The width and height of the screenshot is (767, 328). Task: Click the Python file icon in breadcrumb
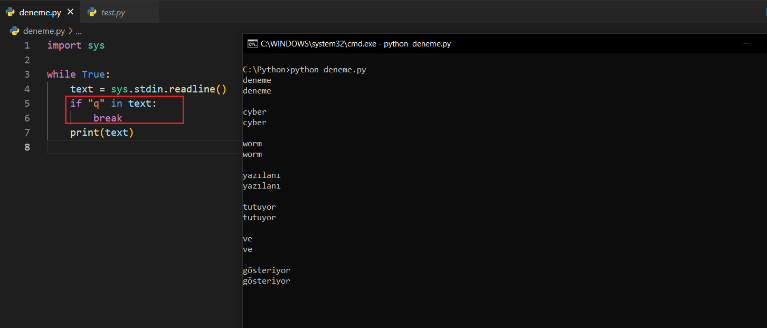14,31
